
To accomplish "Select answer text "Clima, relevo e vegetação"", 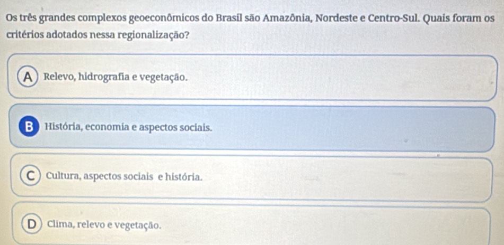I will (x=103, y=224).
